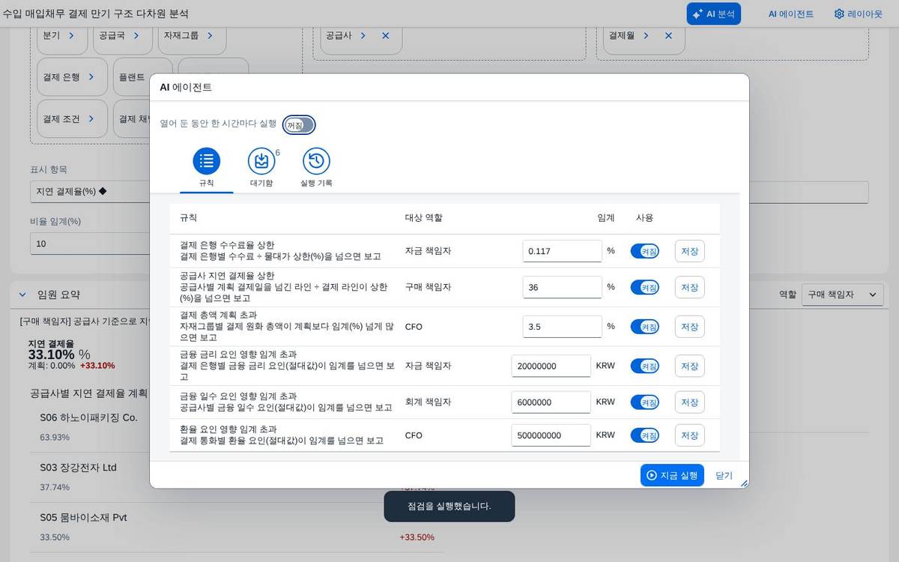Toggle 결제 총액 계획 초과 rule switch

[x=645, y=327]
